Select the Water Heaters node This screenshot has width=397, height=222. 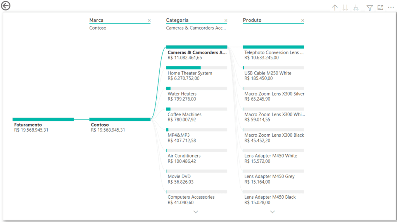pos(197,94)
